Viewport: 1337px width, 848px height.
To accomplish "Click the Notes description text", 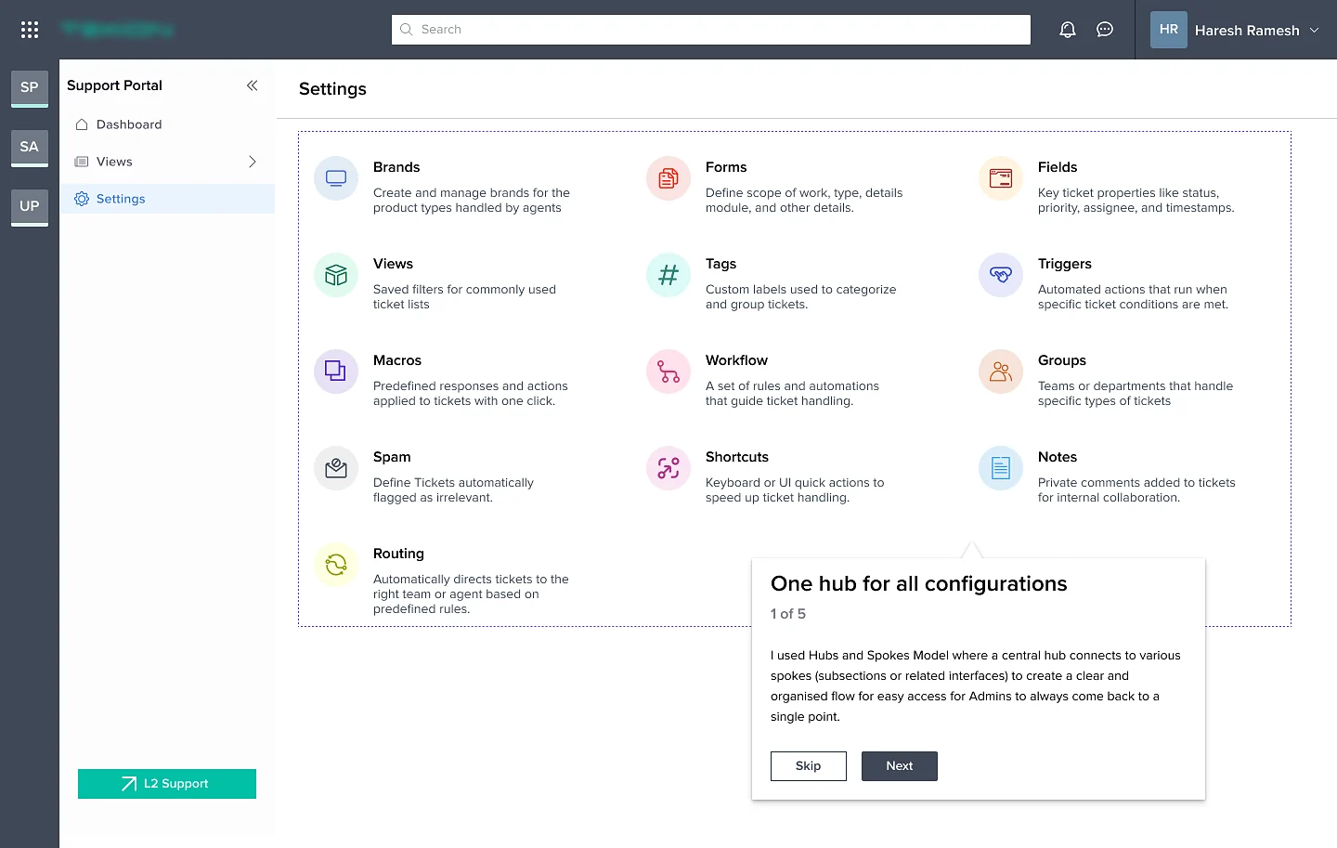I will pos(1136,490).
